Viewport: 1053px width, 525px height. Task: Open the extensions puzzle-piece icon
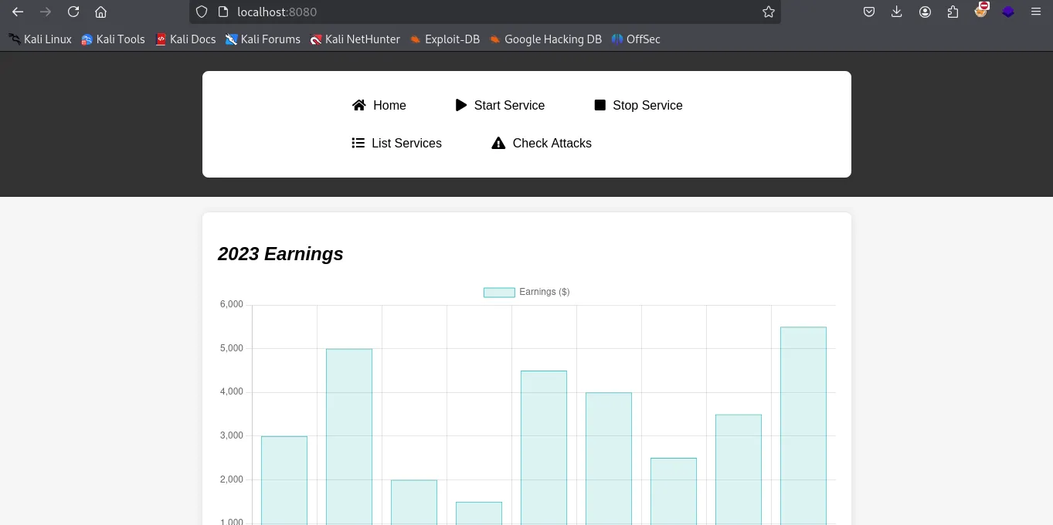pyautogui.click(x=953, y=12)
